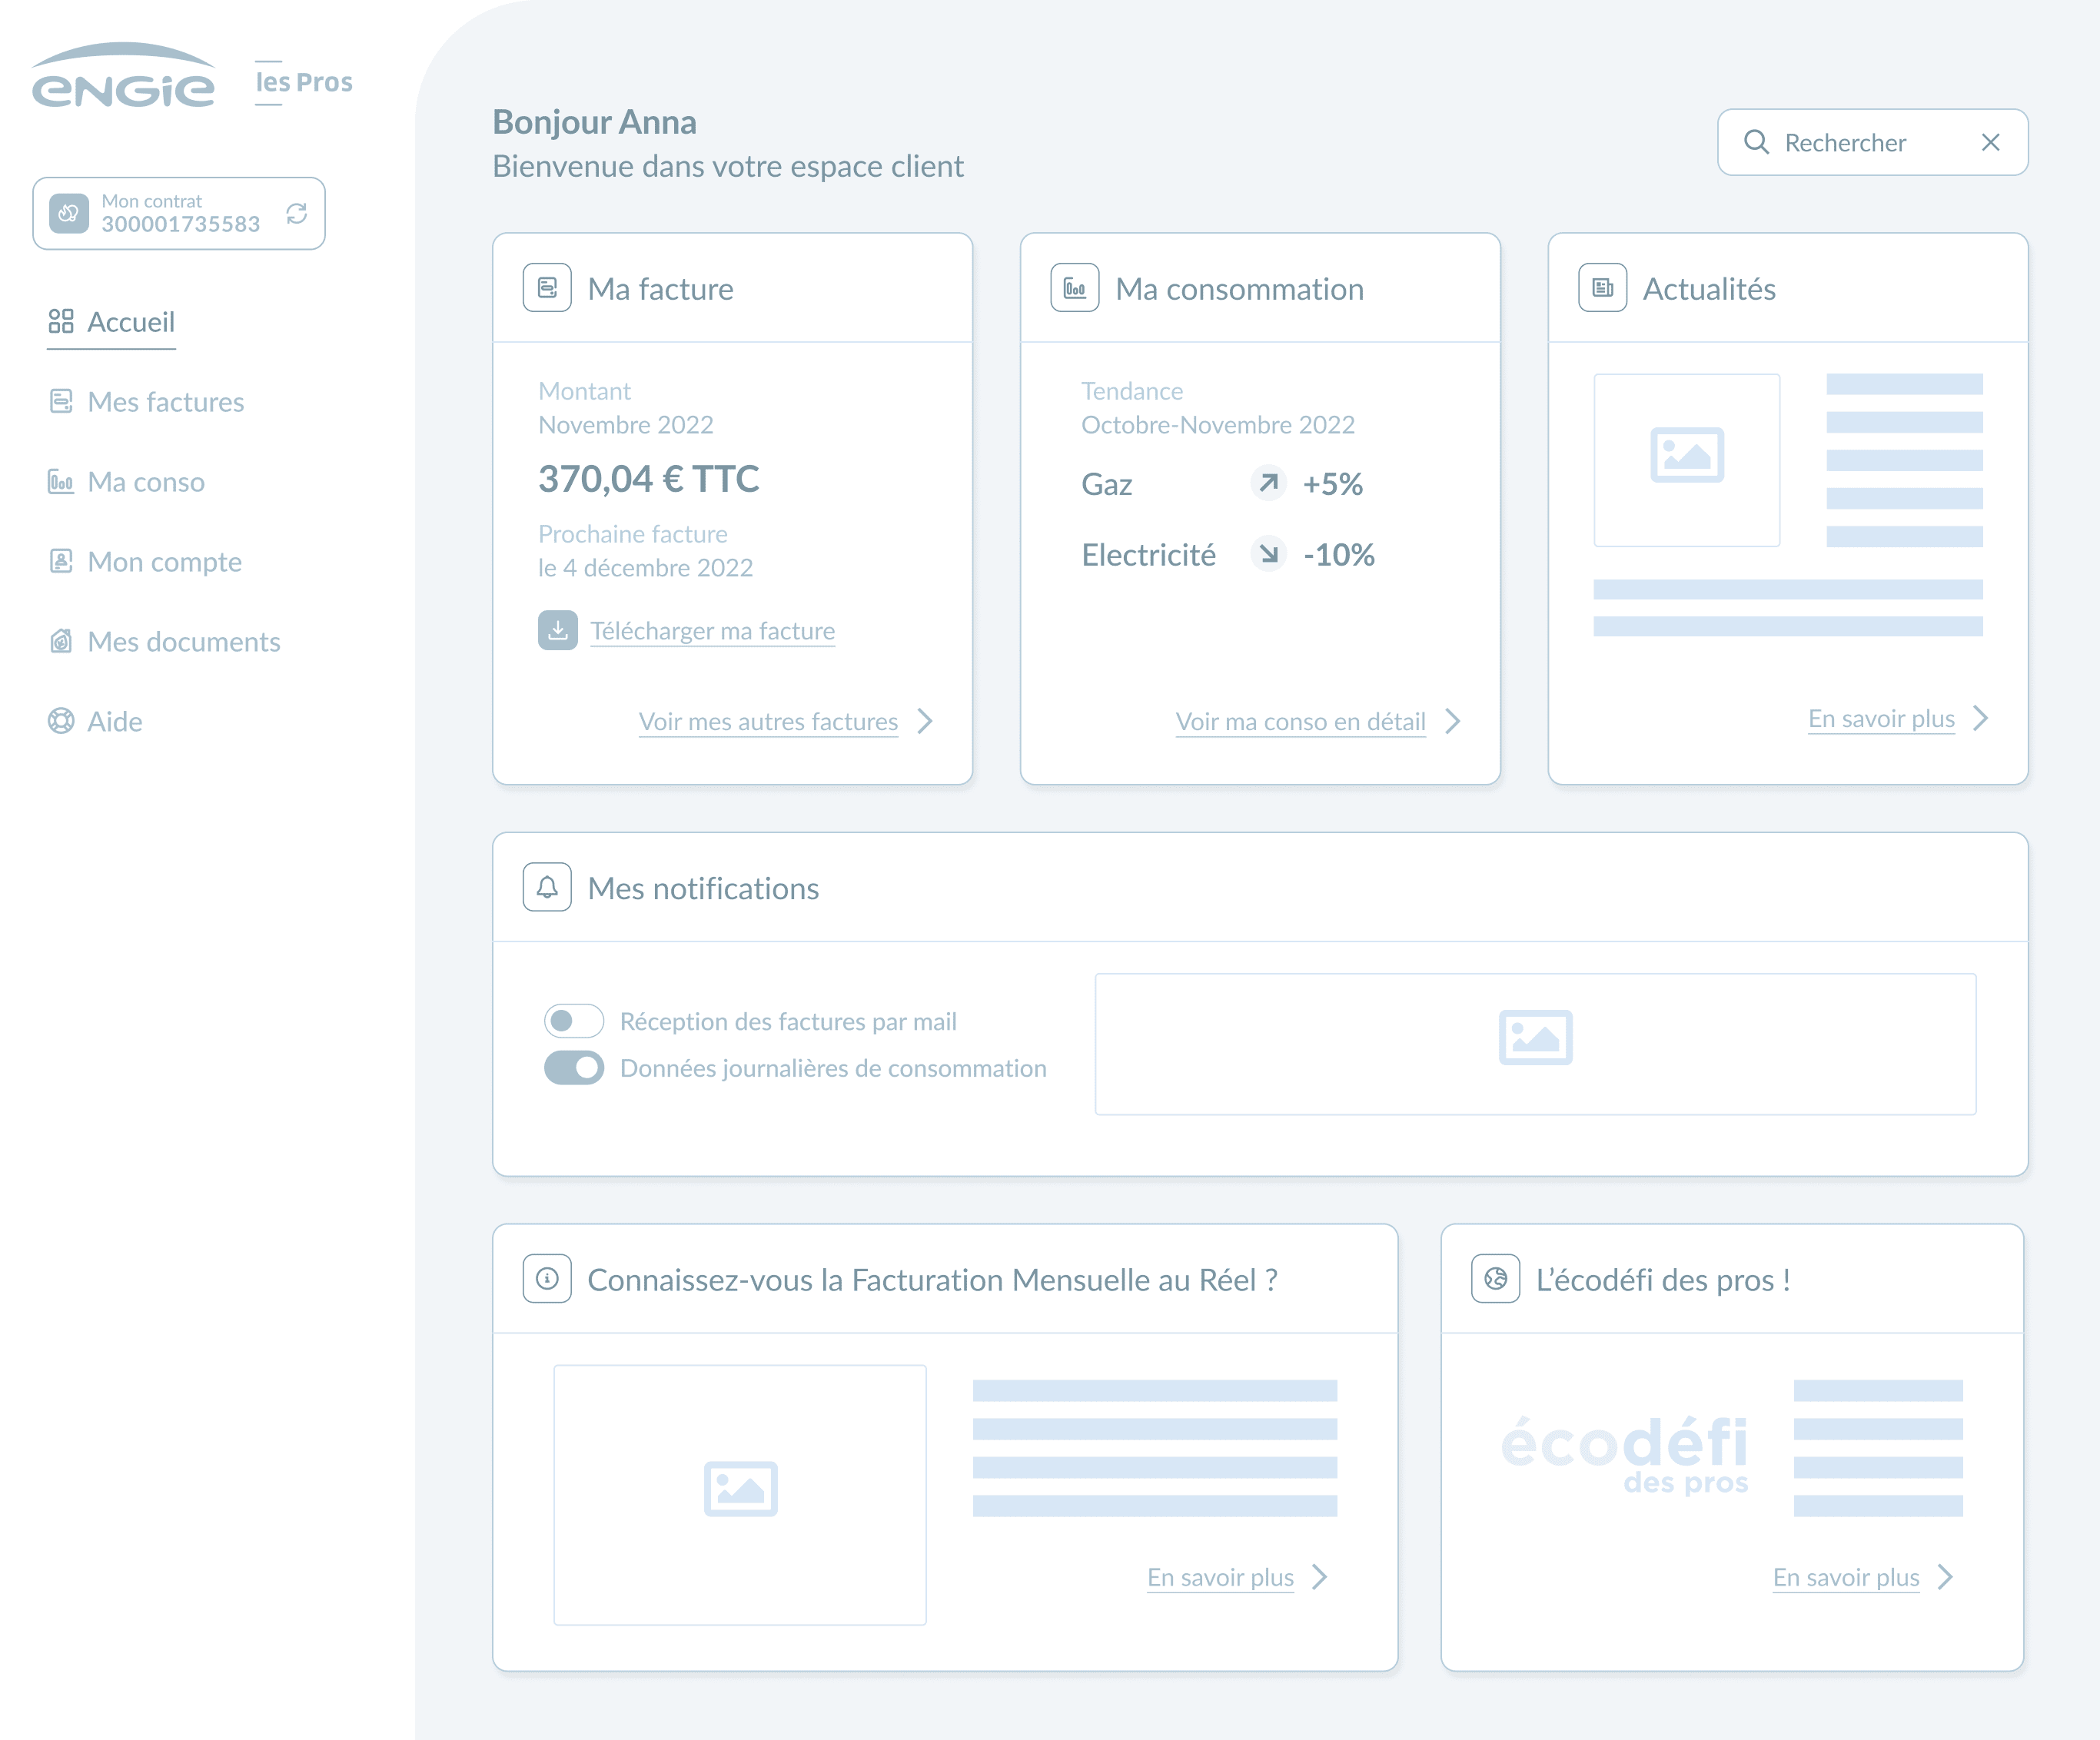Disable Données journalières de consommation toggle
Screen dimensions: 2100x1740
(574, 1067)
